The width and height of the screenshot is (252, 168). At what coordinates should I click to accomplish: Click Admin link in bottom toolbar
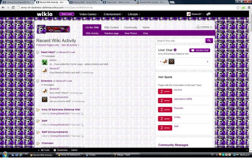tap(74, 150)
